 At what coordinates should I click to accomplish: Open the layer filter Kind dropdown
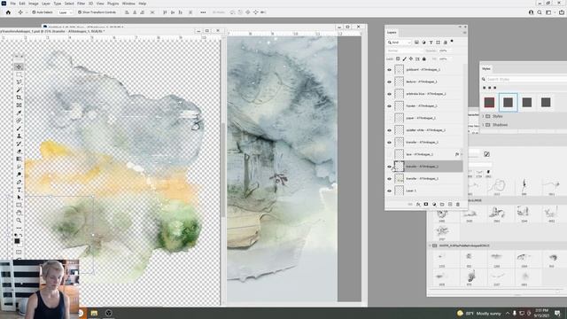(400, 43)
